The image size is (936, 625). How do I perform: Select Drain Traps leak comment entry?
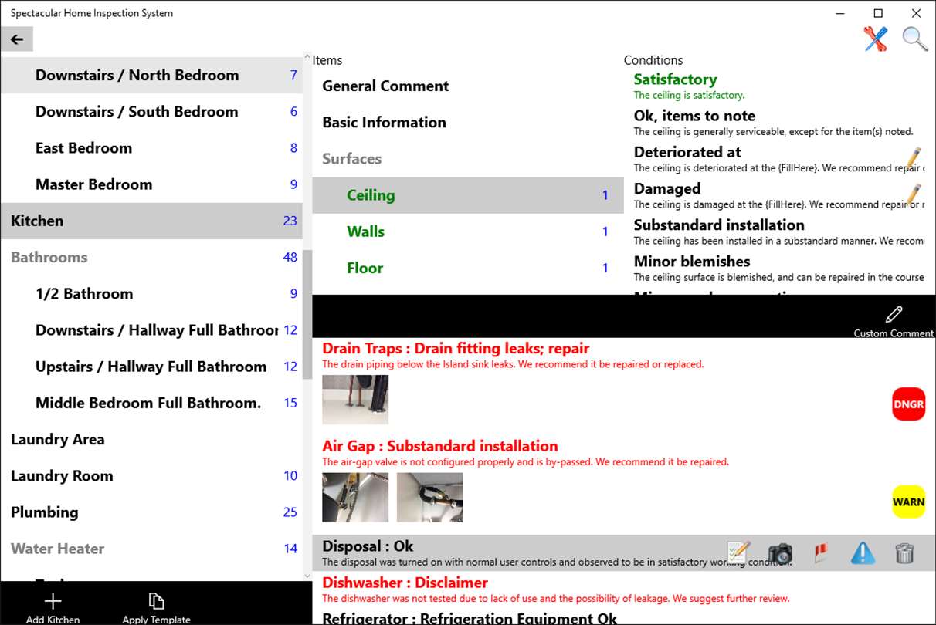[624, 387]
